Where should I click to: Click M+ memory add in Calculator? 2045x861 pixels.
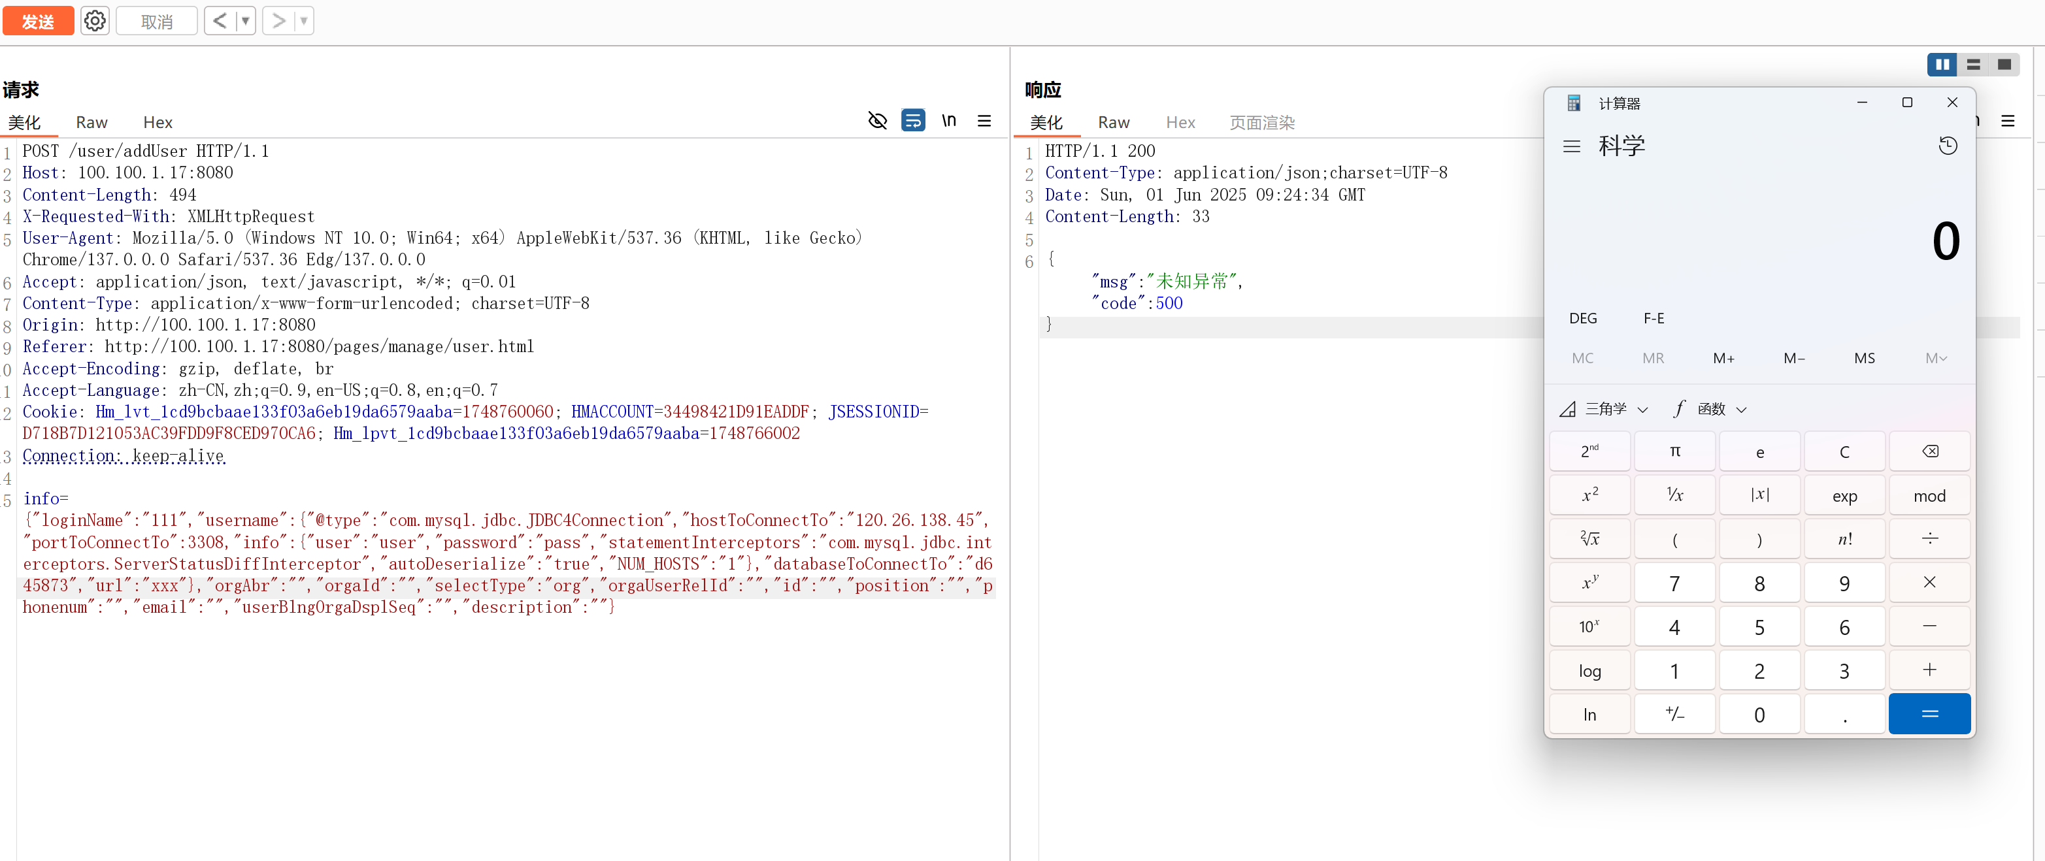pyautogui.click(x=1723, y=358)
